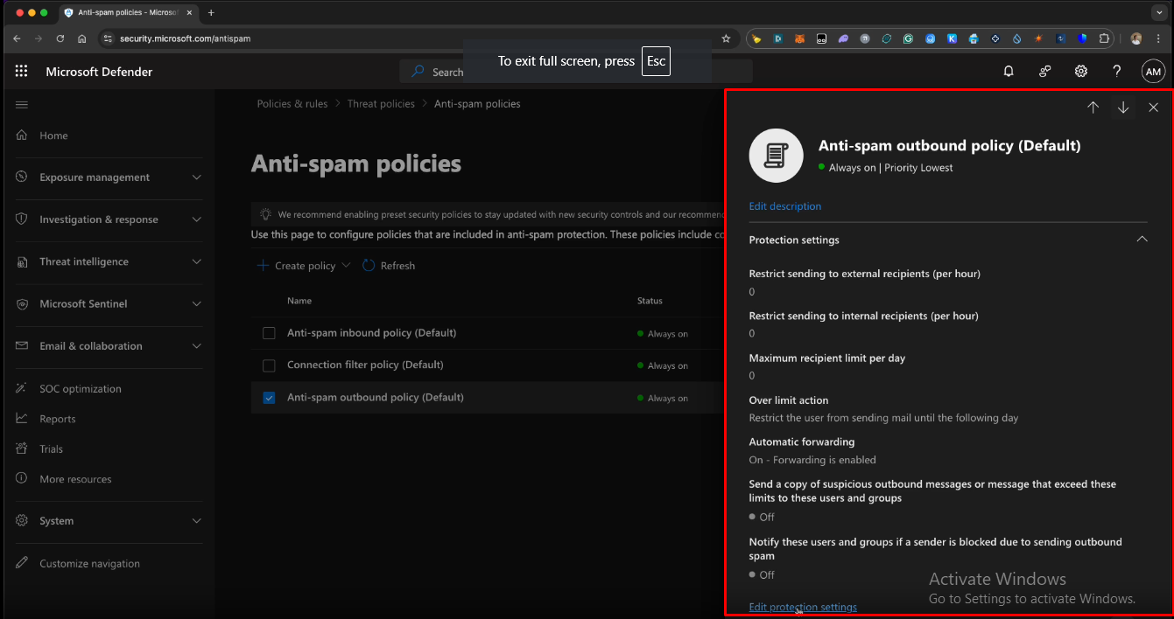Click the Refresh policies icon

pyautogui.click(x=369, y=266)
